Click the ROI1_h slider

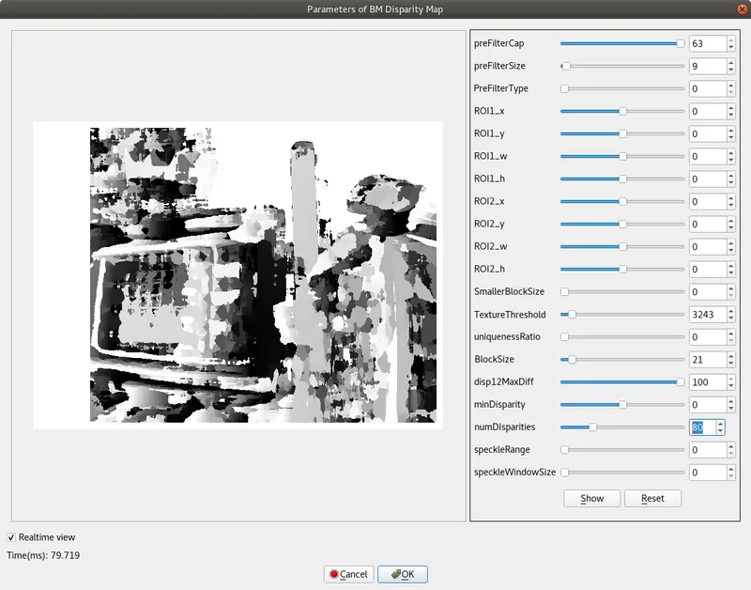(622, 179)
